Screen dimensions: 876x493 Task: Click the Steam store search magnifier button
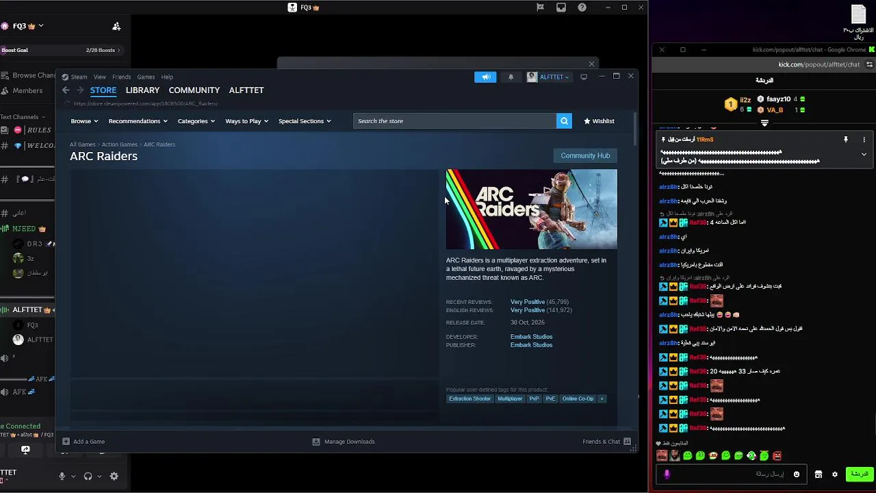click(x=564, y=121)
